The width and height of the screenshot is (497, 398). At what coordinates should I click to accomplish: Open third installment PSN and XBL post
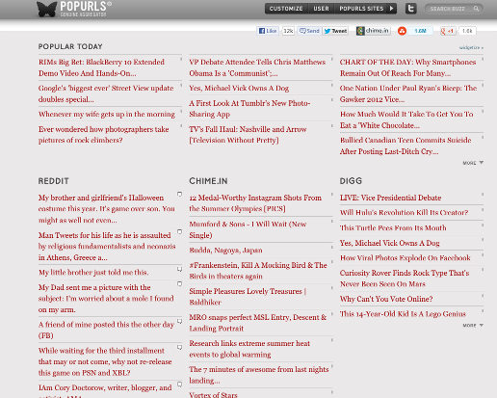click(x=105, y=361)
